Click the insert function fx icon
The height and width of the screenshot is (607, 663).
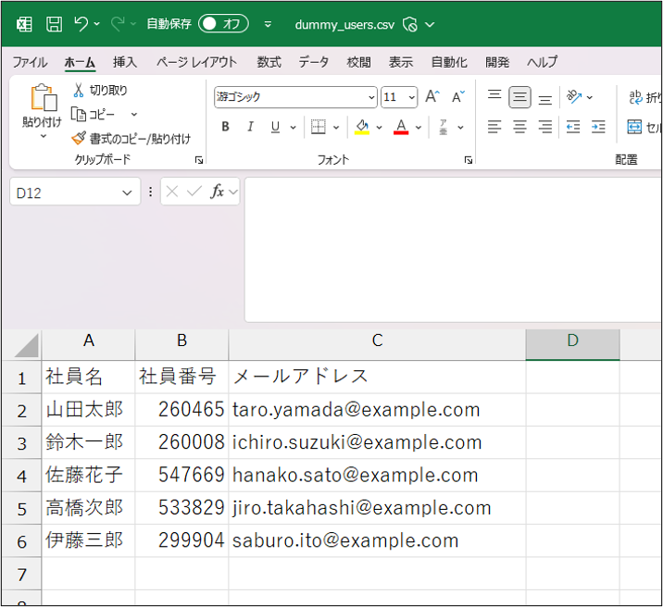pos(217,192)
